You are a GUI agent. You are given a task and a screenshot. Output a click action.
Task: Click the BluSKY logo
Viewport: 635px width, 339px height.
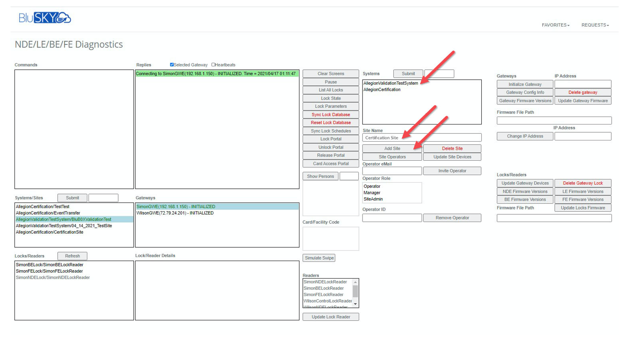44,18
